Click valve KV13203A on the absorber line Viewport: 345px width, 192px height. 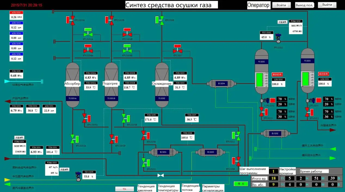tap(73, 20)
